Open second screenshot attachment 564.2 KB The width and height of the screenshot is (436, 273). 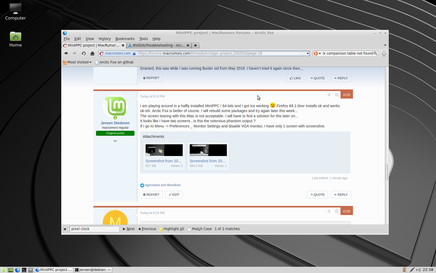coord(208,156)
